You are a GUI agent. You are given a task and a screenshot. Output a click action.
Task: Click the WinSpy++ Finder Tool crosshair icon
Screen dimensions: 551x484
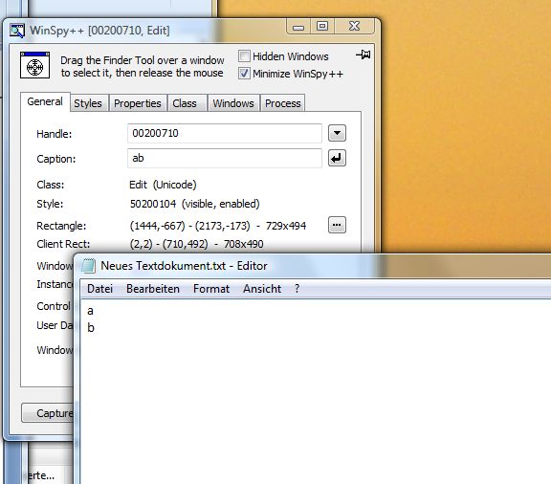click(x=34, y=65)
